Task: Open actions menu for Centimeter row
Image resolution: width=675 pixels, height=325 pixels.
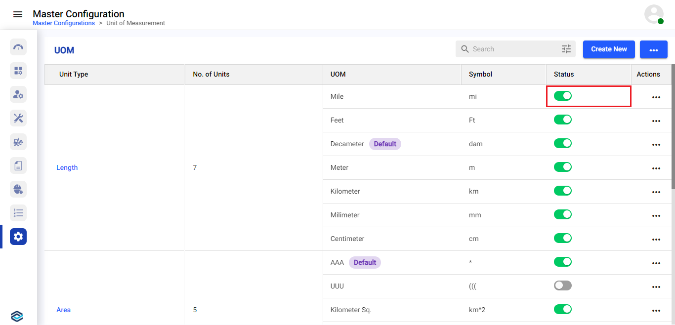Action: point(656,240)
